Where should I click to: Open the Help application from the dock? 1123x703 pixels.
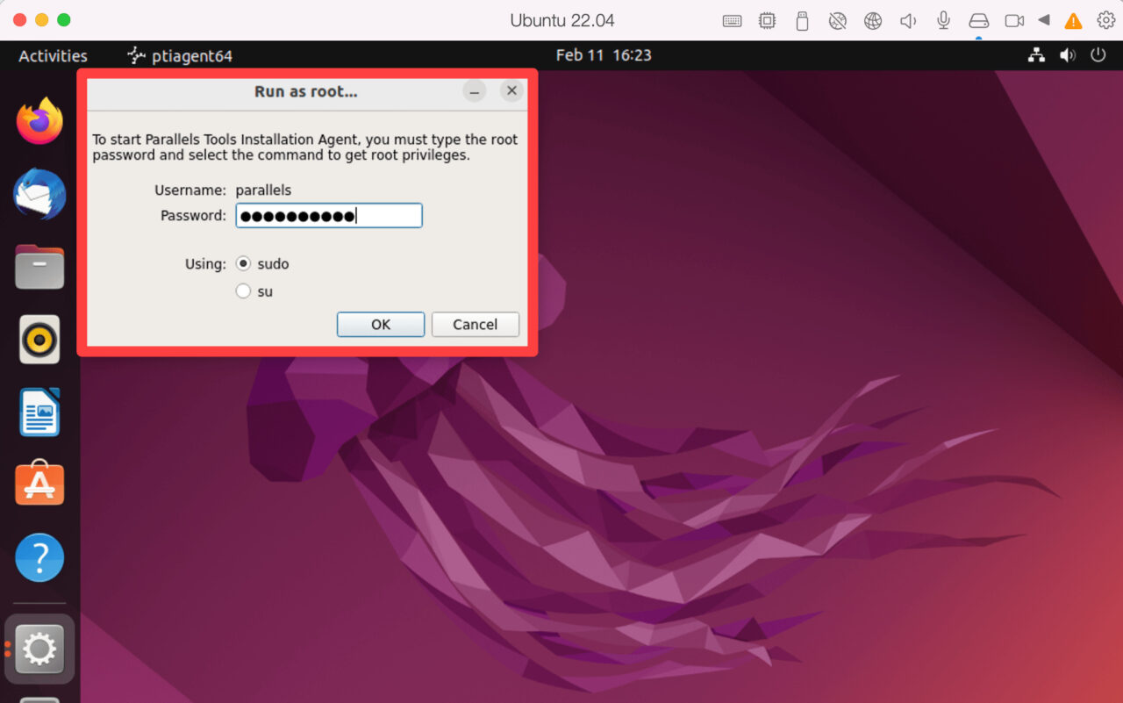tap(39, 556)
